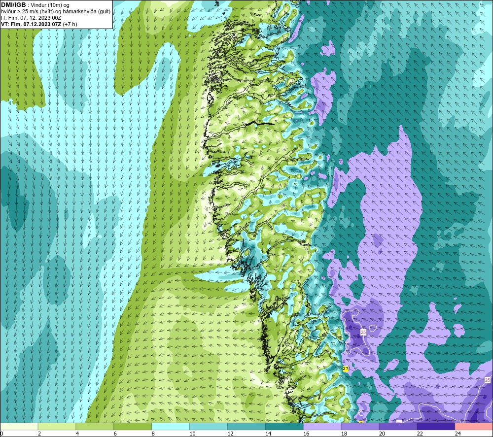Click the legend scale label '10'
The height and width of the screenshot is (437, 493).
[192, 434]
